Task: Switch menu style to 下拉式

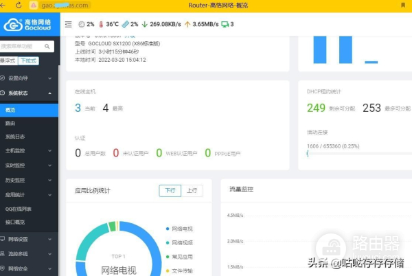Action: [x=28, y=60]
